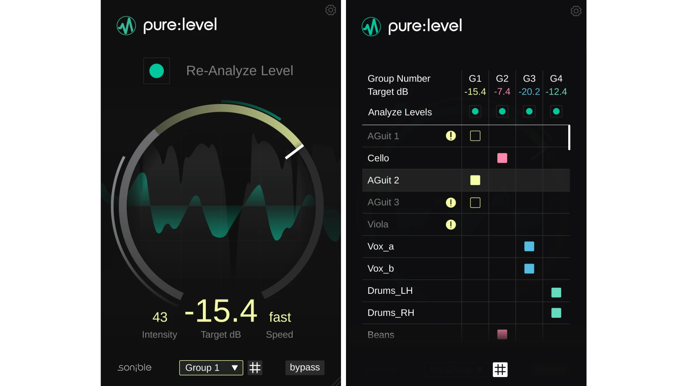The width and height of the screenshot is (687, 386).
Task: Click Cello's pink group swatch under G2
Action: pos(502,158)
